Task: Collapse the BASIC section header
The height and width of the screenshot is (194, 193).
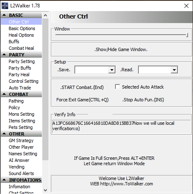Action: click(x=21, y=15)
